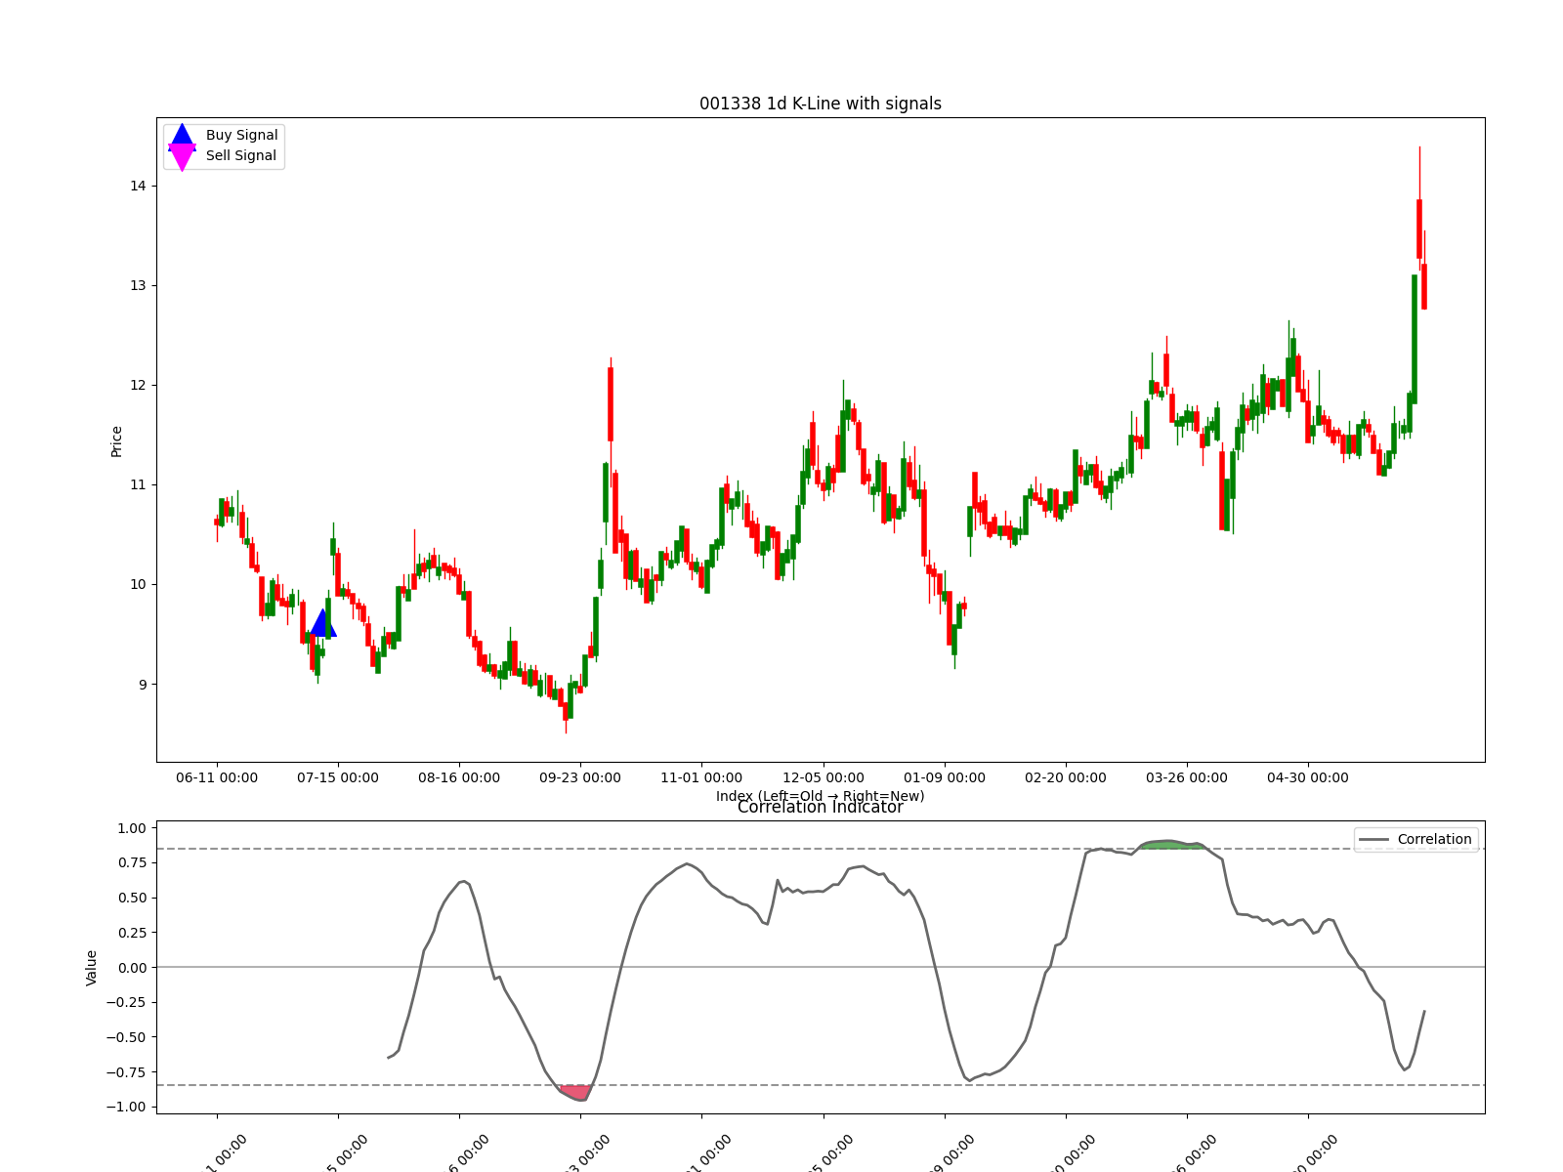Viewport: 1563px width, 1172px height.
Task: Click the 0.75 tick on the correlation axis
Action: (x=132, y=862)
